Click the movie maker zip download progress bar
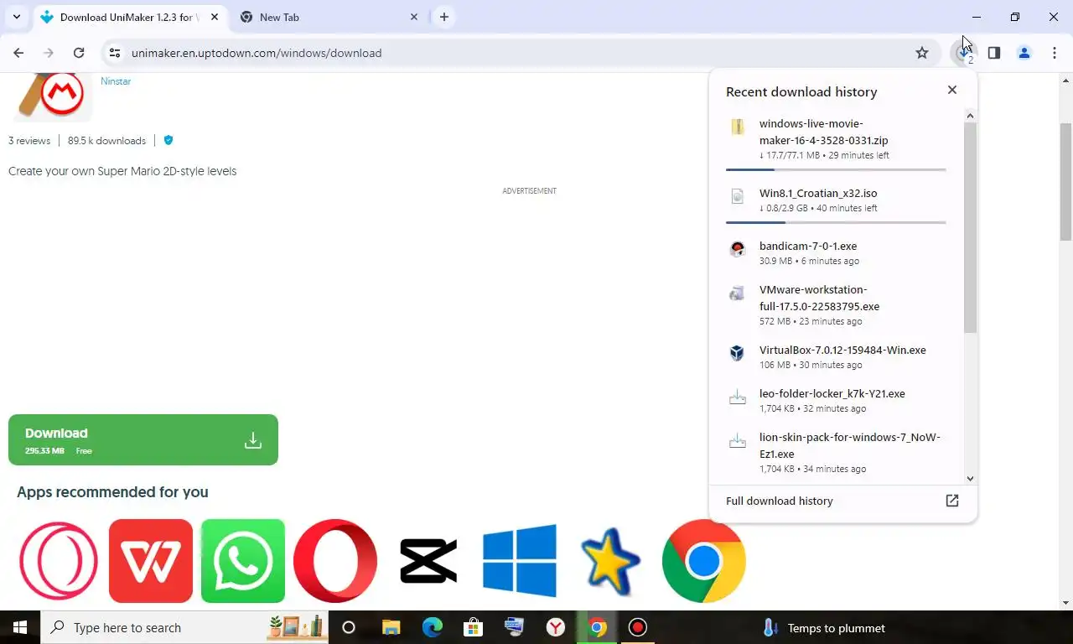 coord(836,170)
